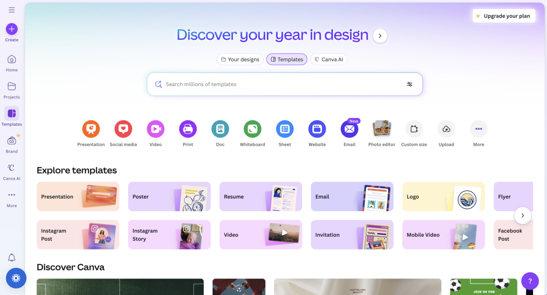Open search filters in the search bar

pos(409,84)
